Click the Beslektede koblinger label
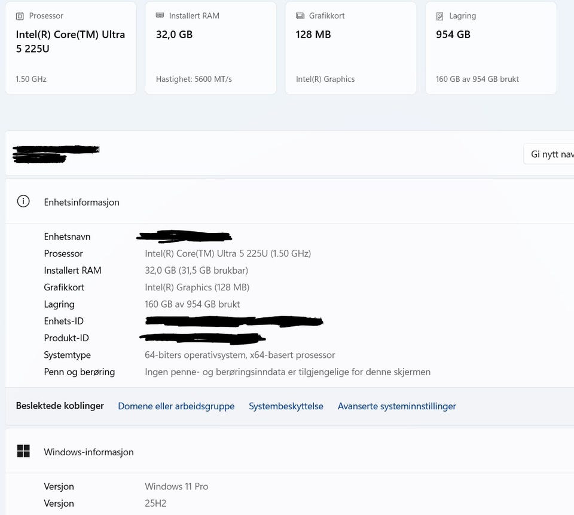This screenshot has width=574, height=515. click(60, 406)
